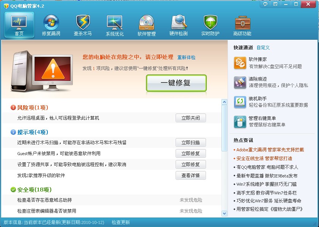Click subtitle 清理使用痕迹，保护个人隐私
319x227 pixels.
pos(278,86)
